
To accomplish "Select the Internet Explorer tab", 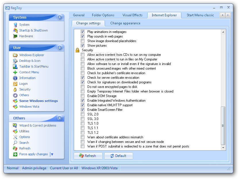I will [164, 15].
